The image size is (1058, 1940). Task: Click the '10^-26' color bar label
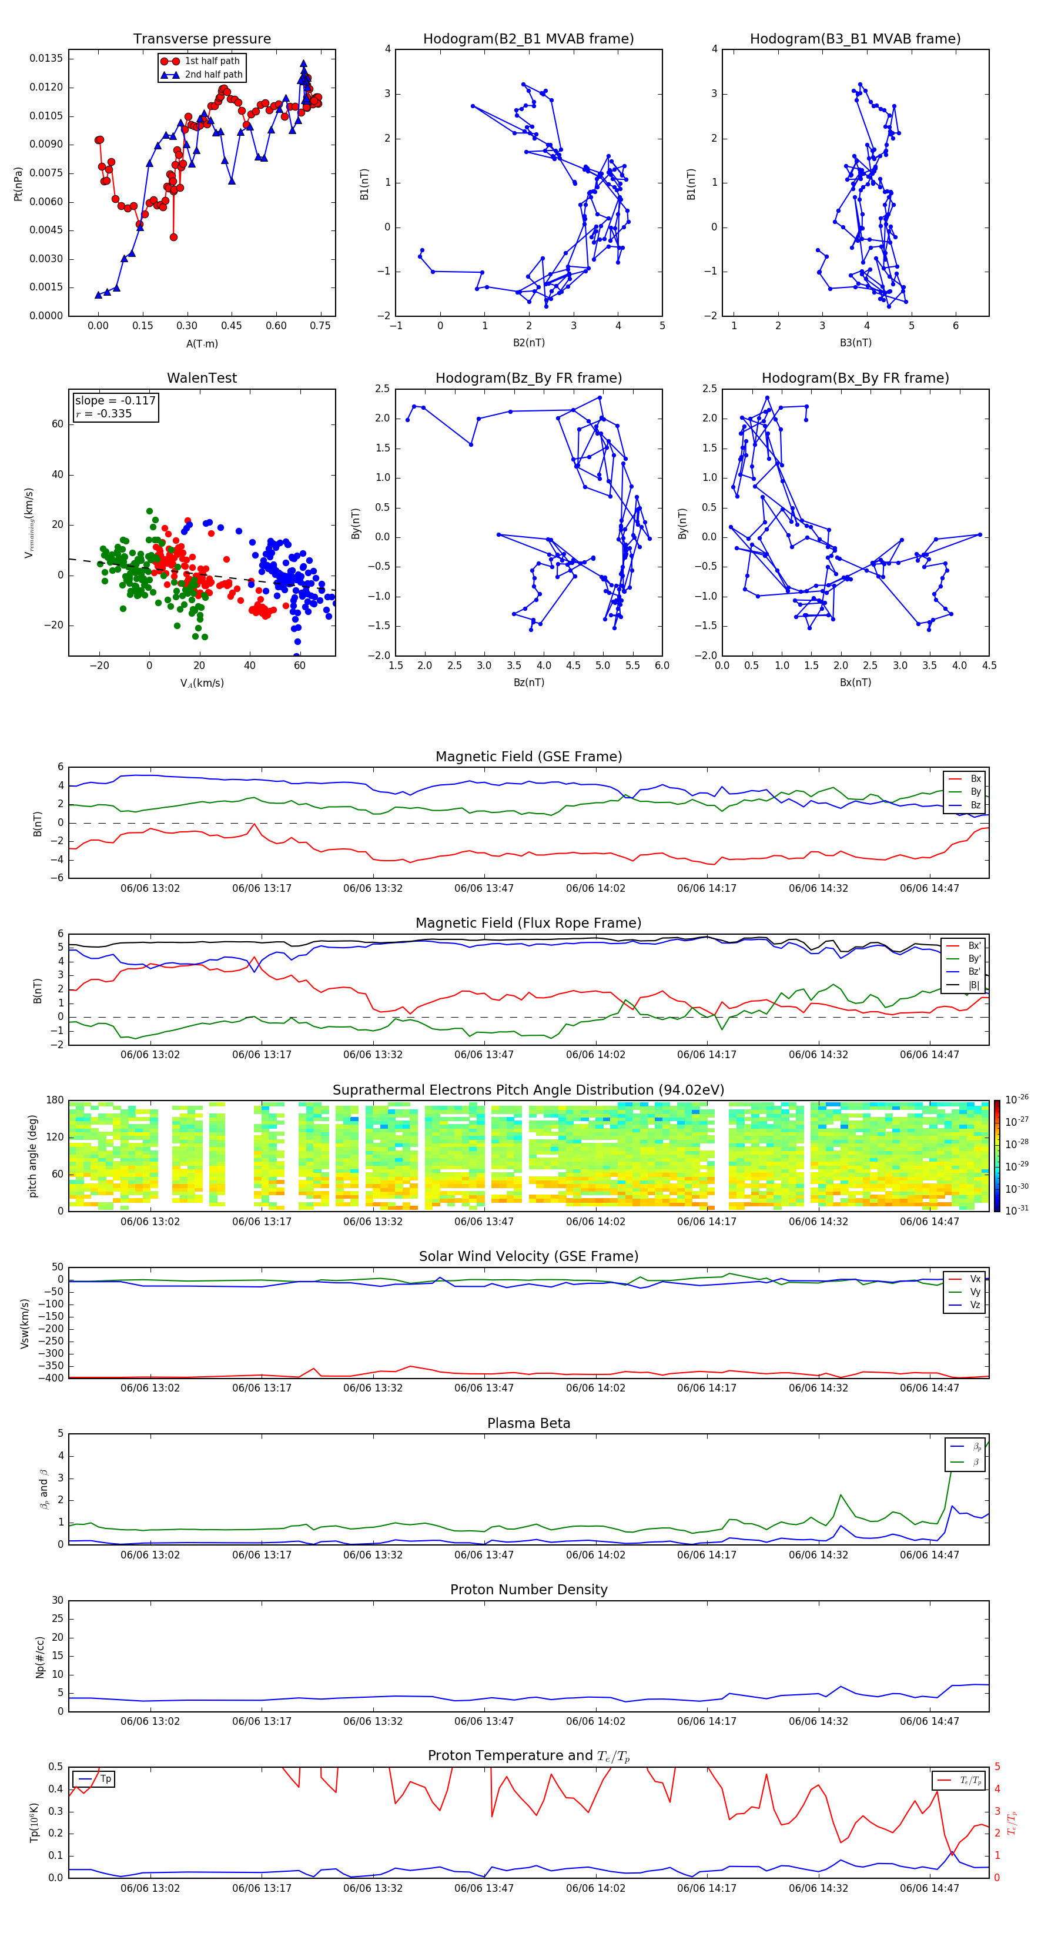tap(1017, 1099)
